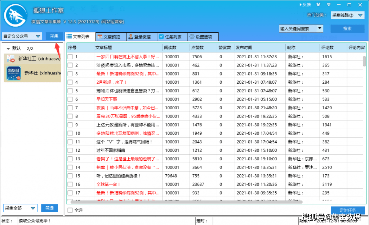Open the 登录微信 tab
This screenshot has width=369, height=225.
[142, 37]
